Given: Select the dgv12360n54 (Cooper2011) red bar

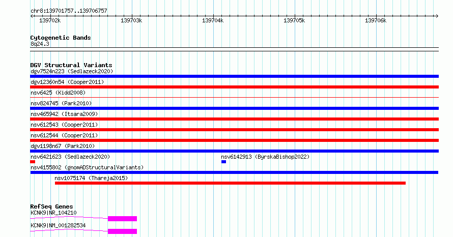Looking at the screenshot, I should click(x=234, y=87).
